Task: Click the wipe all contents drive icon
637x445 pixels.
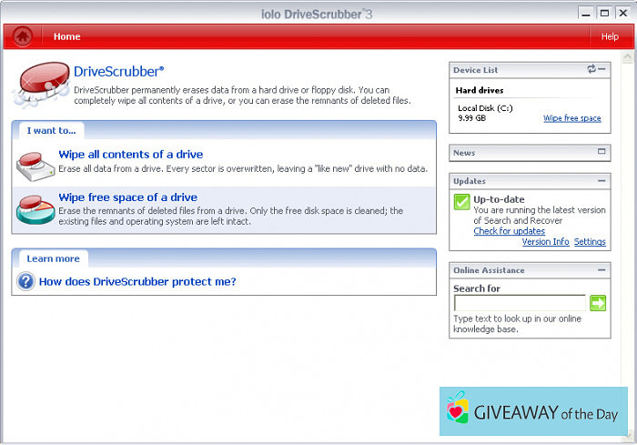Action: 35,165
